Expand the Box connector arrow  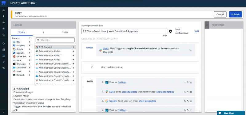point(30,42)
